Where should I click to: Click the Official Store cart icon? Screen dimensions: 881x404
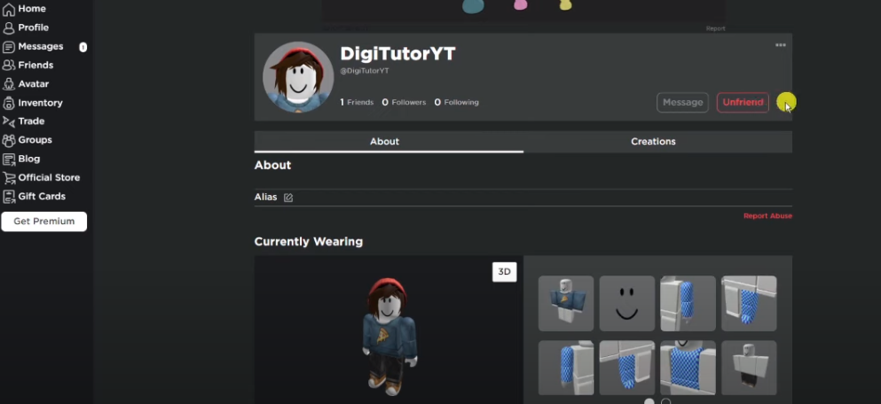(8, 178)
